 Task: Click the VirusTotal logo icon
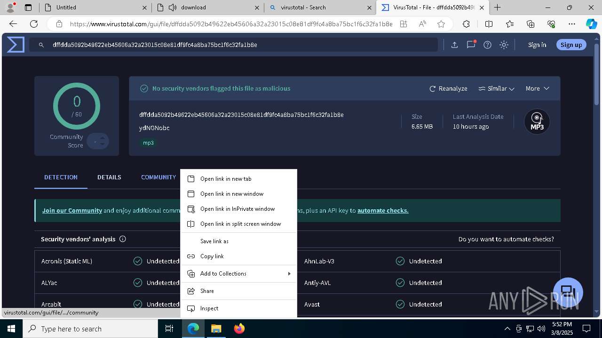(16, 45)
